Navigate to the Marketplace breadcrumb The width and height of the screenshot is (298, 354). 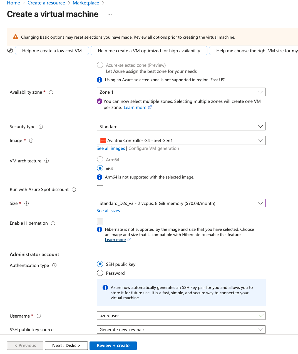pos(86,3)
